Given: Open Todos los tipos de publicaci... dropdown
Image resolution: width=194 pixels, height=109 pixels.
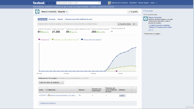Looking at the screenshot, I should tap(51, 82).
